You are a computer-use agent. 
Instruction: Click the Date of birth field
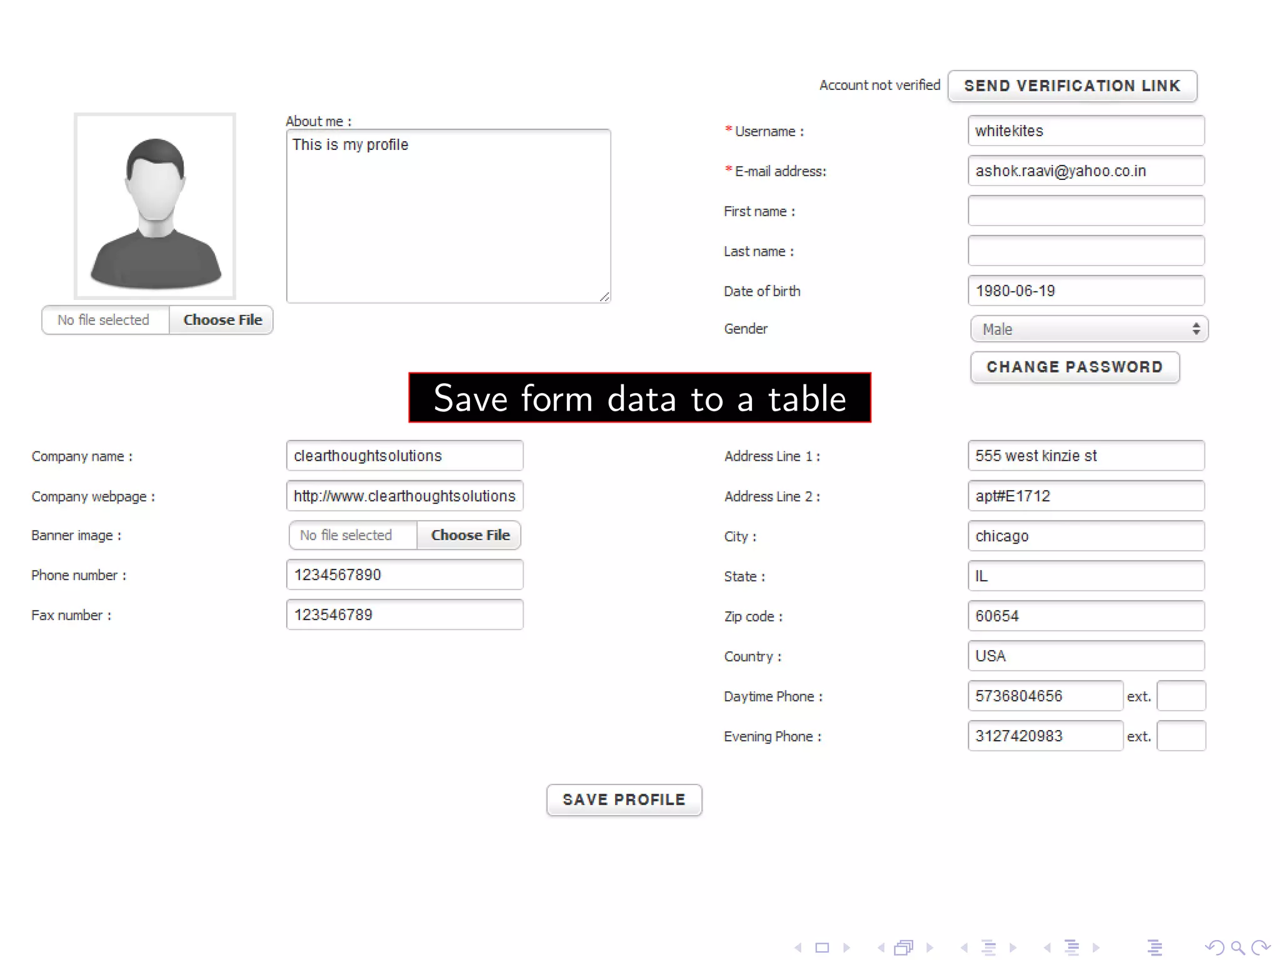(1086, 291)
